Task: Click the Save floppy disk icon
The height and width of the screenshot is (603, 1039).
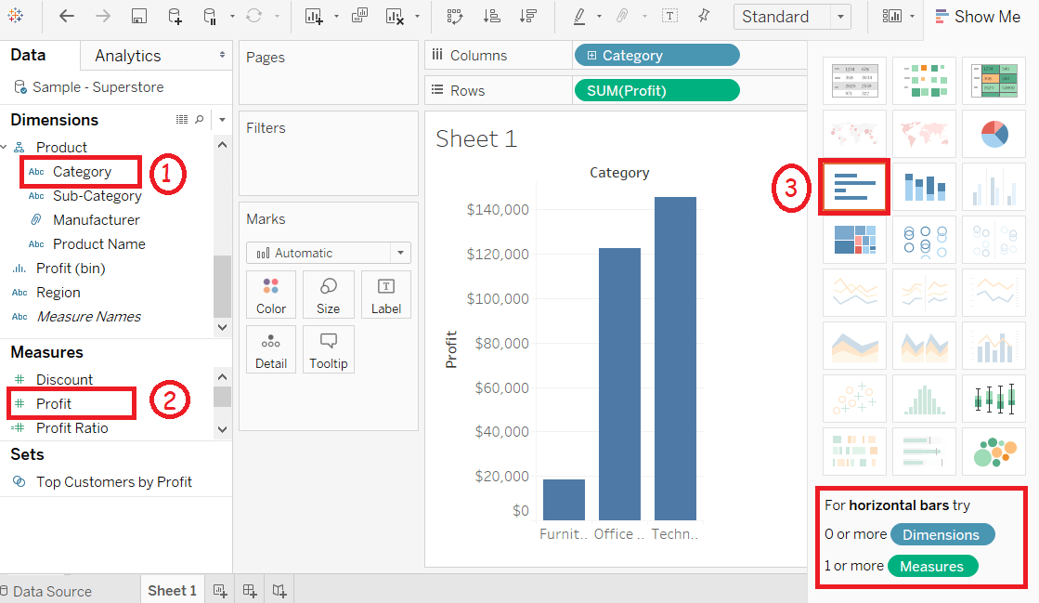Action: pyautogui.click(x=138, y=17)
